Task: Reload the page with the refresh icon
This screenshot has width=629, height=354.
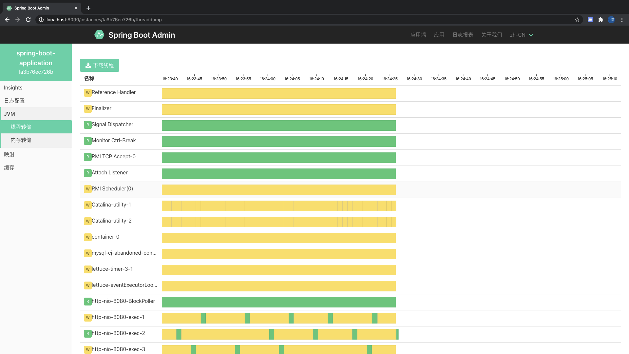Action: 28,20
